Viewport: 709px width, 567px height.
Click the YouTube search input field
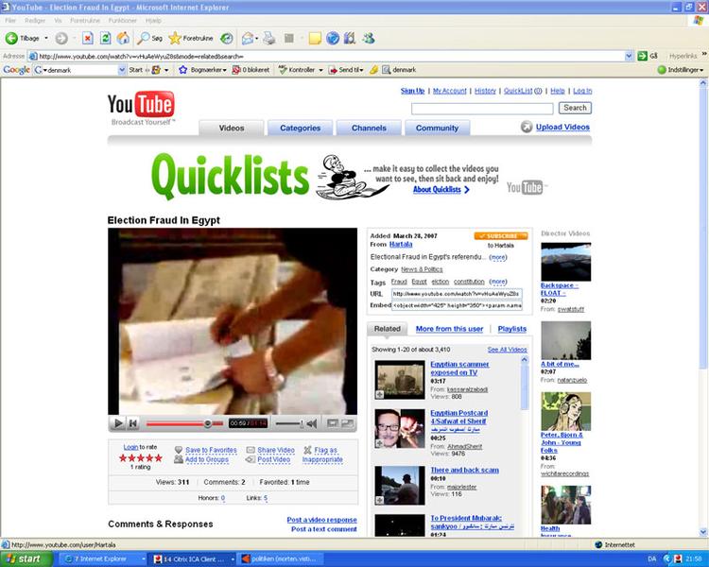(x=482, y=109)
